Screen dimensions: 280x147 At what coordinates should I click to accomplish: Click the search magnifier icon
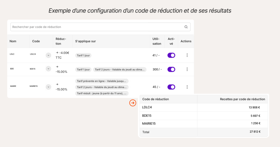[x=186, y=27]
